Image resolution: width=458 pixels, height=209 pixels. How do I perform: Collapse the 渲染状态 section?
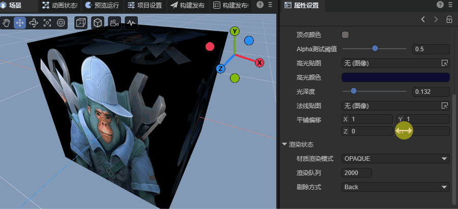(x=284, y=145)
